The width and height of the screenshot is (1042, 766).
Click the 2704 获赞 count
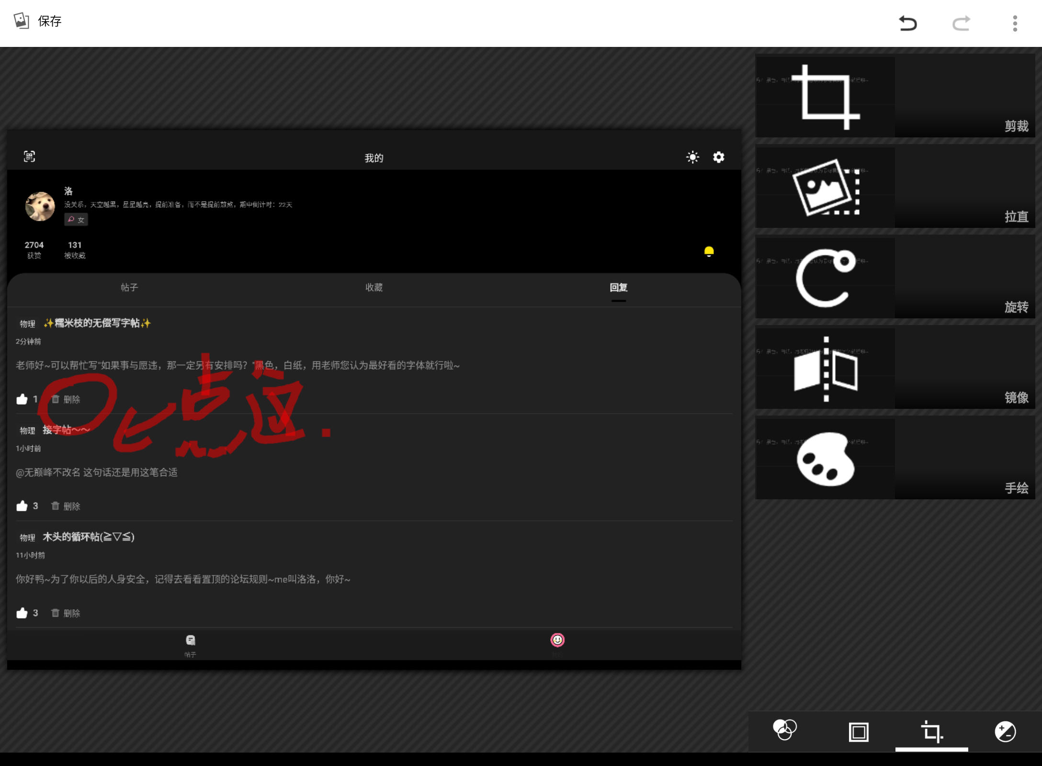pos(34,250)
